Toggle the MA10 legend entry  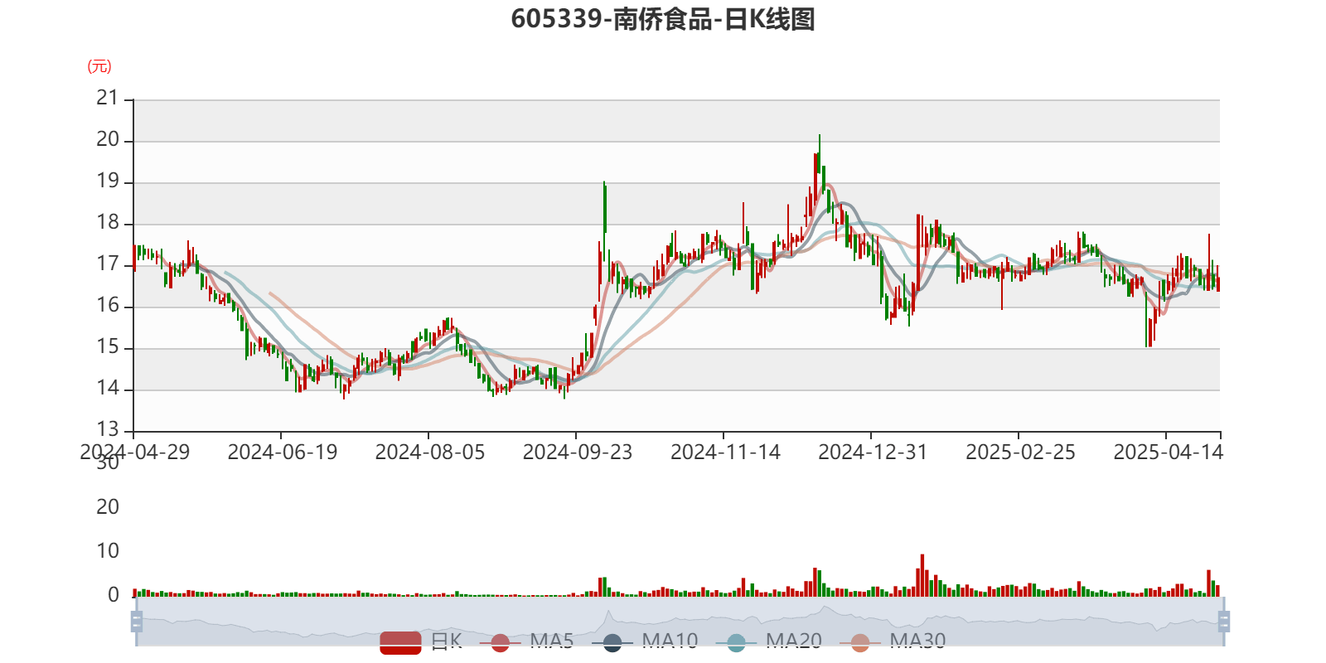tap(644, 641)
